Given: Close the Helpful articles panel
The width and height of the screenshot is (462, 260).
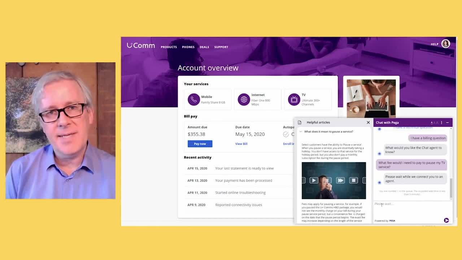Looking at the screenshot, I should click(x=368, y=122).
